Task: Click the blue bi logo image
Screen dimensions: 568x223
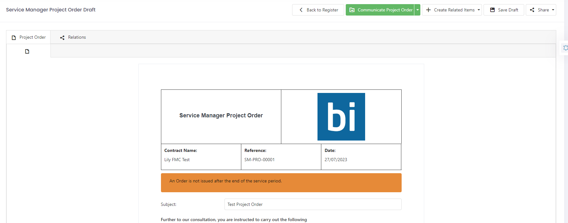Action: point(341,117)
